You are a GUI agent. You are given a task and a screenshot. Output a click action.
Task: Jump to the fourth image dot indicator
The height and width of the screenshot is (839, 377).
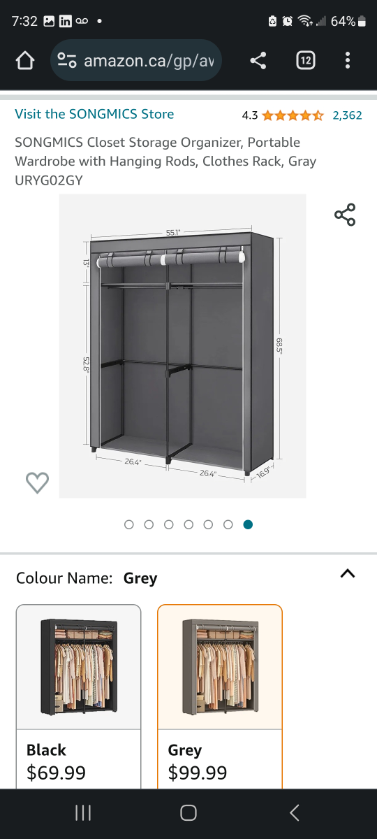188,524
